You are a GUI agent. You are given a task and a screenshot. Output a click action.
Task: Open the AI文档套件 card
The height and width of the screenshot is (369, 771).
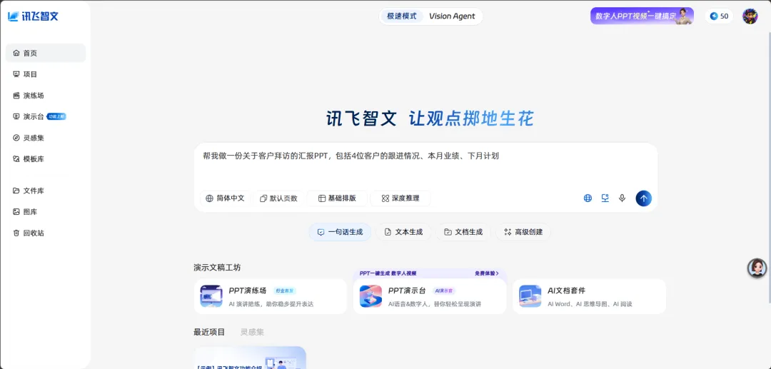point(589,297)
